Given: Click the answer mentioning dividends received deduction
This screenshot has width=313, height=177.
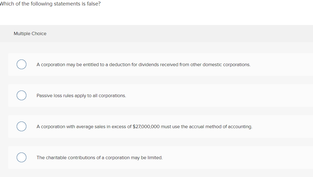Looking at the screenshot, I should (143, 64).
